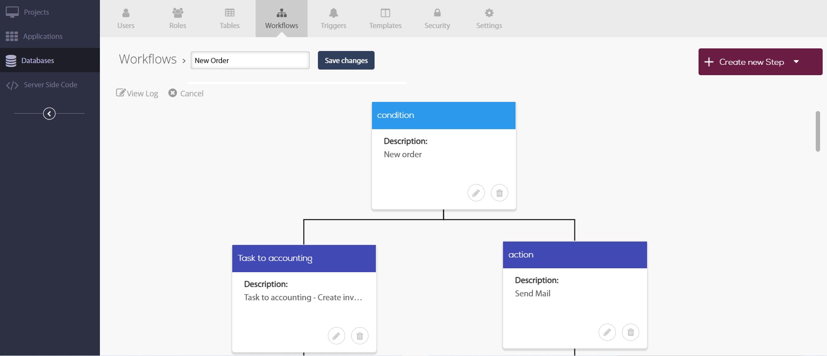Image resolution: width=827 pixels, height=356 pixels.
Task: Delete the Task to accounting step
Action: click(359, 336)
